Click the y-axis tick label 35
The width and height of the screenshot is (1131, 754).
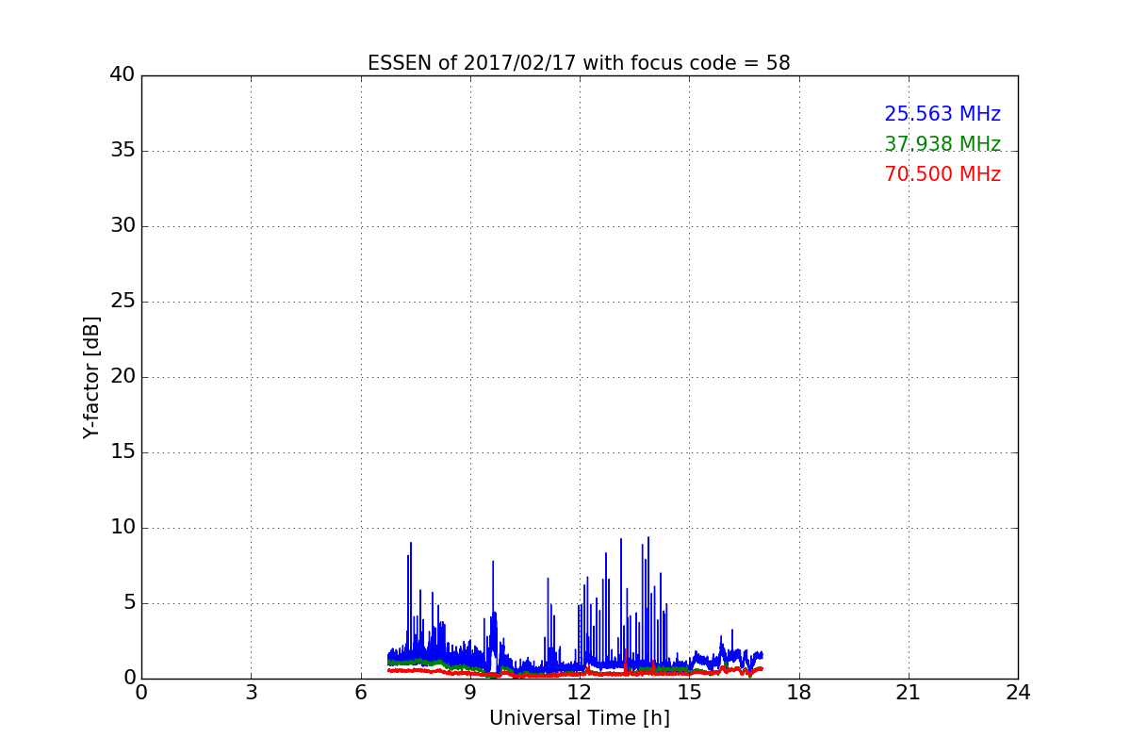(123, 151)
